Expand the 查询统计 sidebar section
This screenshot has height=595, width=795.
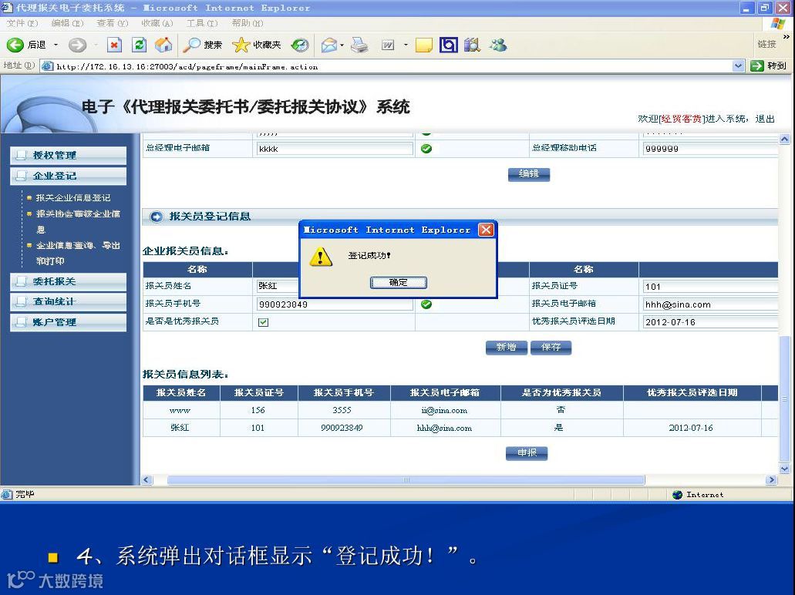click(x=69, y=301)
